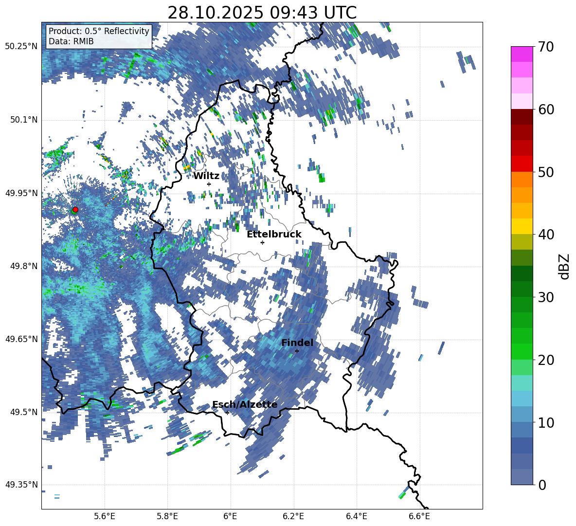Click the 5.6°E longitude label
Viewport: 576px width, 526px height.
pyautogui.click(x=105, y=516)
